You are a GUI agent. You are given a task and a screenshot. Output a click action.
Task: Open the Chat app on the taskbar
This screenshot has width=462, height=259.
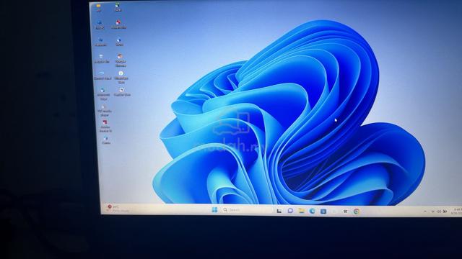tap(290, 211)
